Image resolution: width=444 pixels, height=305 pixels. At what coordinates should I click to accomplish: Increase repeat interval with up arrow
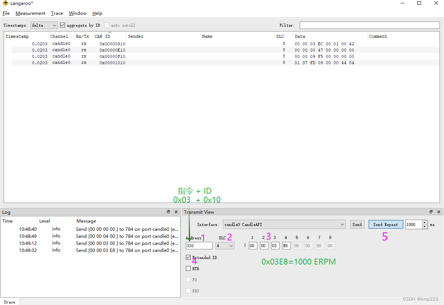tap(424, 223)
